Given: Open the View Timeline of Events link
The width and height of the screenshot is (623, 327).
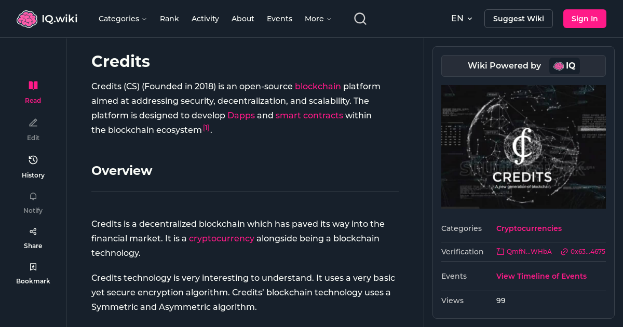Looking at the screenshot, I should click(x=541, y=276).
